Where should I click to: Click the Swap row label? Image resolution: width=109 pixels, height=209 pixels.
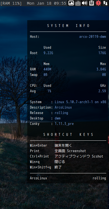click(34, 75)
